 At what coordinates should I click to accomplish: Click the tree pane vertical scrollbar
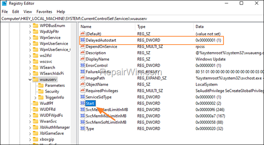point(74,83)
